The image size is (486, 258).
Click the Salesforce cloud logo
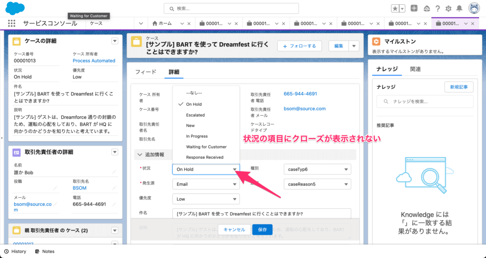click(x=15, y=8)
